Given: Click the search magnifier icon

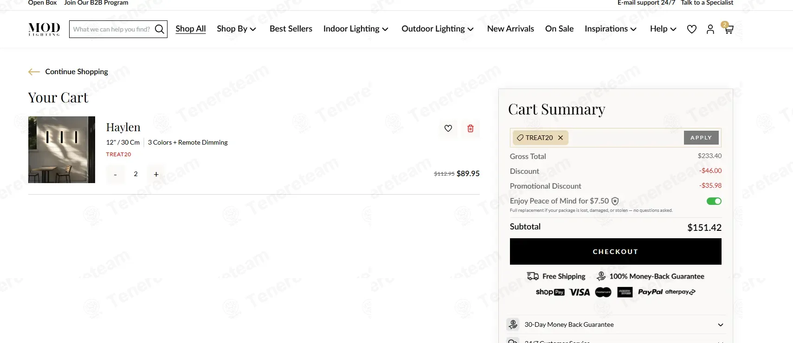Looking at the screenshot, I should pos(159,29).
